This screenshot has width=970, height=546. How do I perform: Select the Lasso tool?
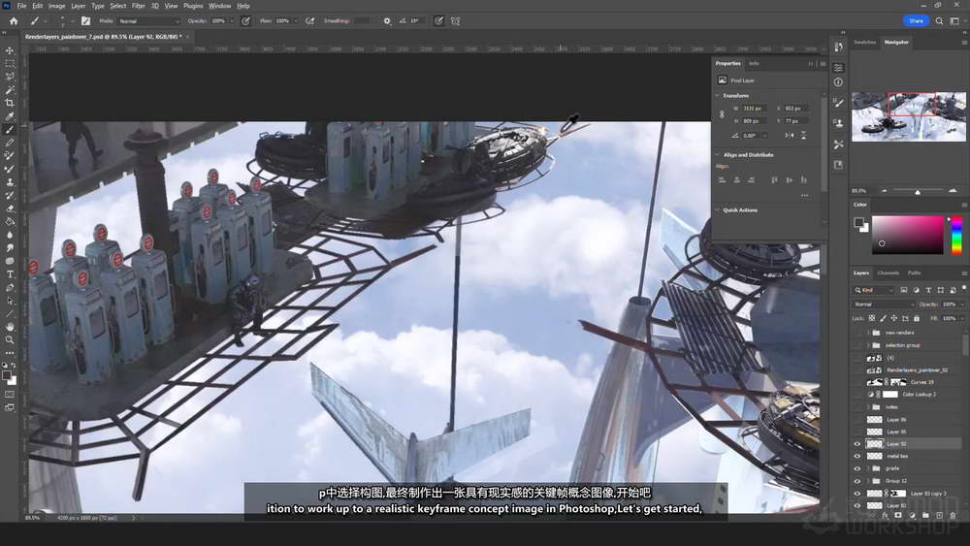pyautogui.click(x=10, y=77)
